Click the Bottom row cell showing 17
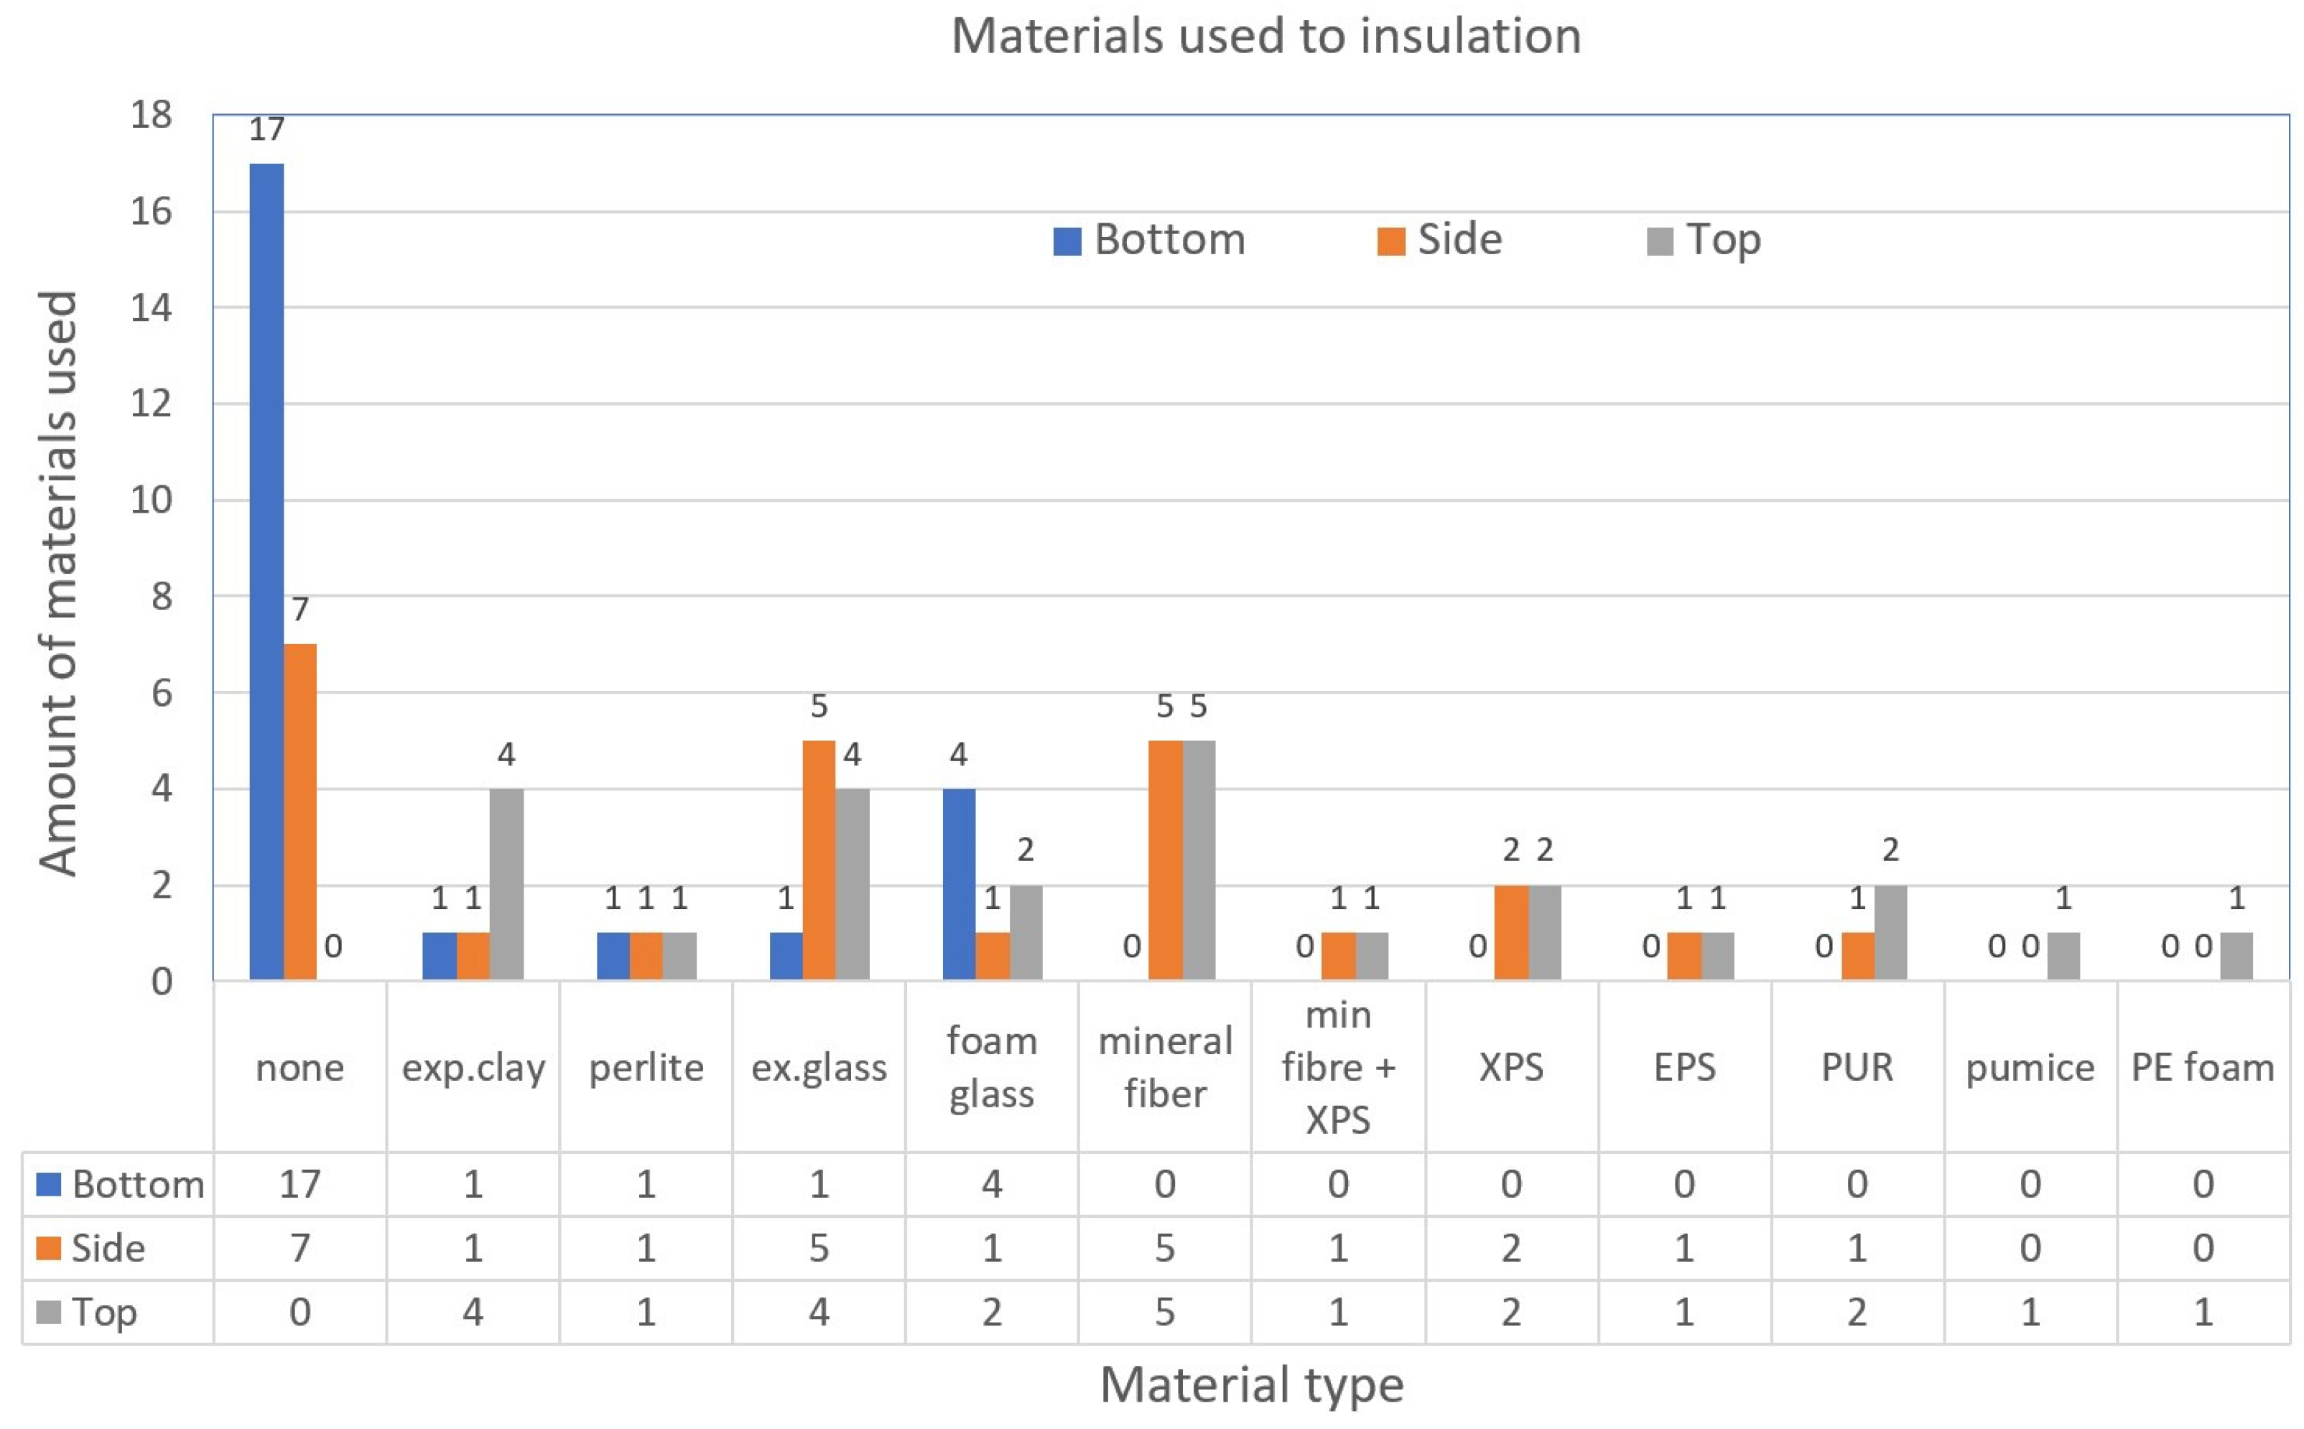 click(x=299, y=1184)
